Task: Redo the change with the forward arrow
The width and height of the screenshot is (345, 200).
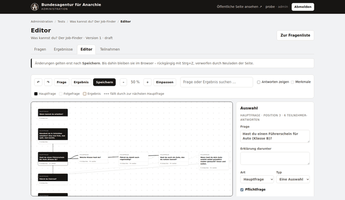Action: 48,82
